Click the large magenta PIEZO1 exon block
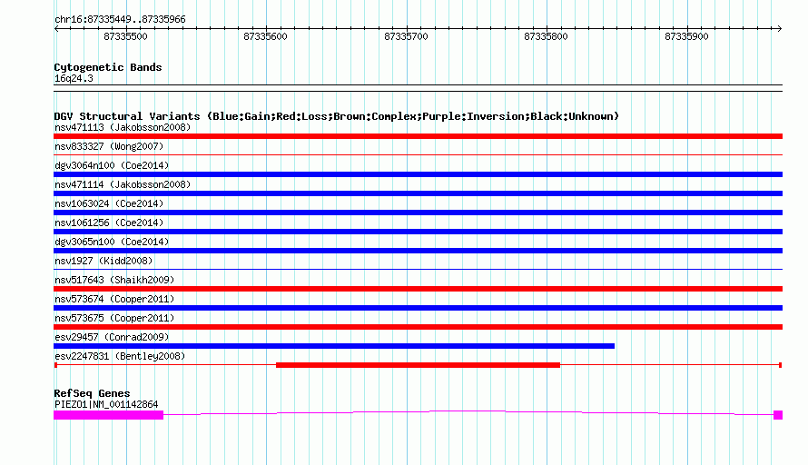Viewport: 808px width, 465px height. (109, 415)
